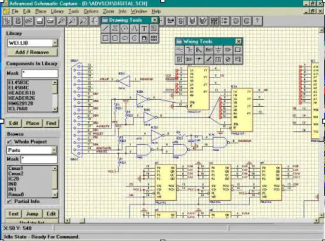Click the component list scrollbar down arrow

[55, 109]
